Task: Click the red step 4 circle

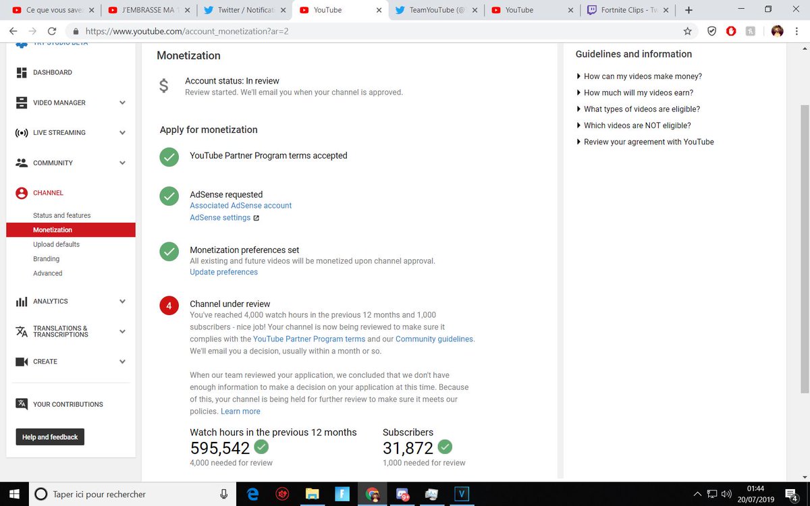Action: click(x=169, y=306)
